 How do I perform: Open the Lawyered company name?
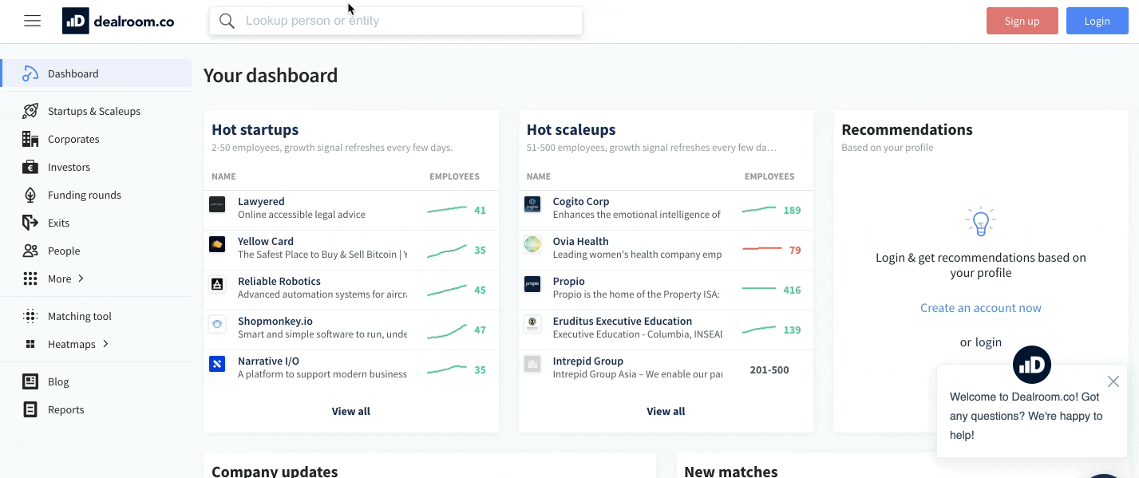tap(261, 201)
